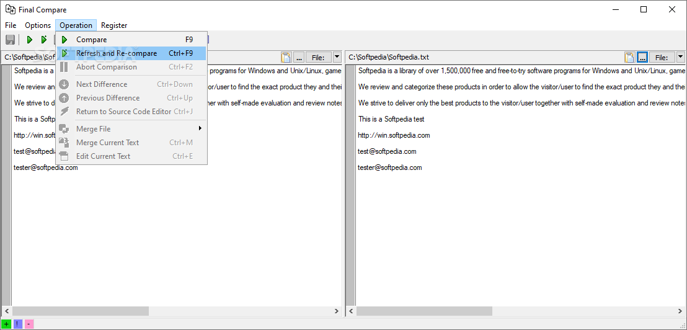
Task: Select Refresh and Re-compare menu entry
Action: pos(131,53)
